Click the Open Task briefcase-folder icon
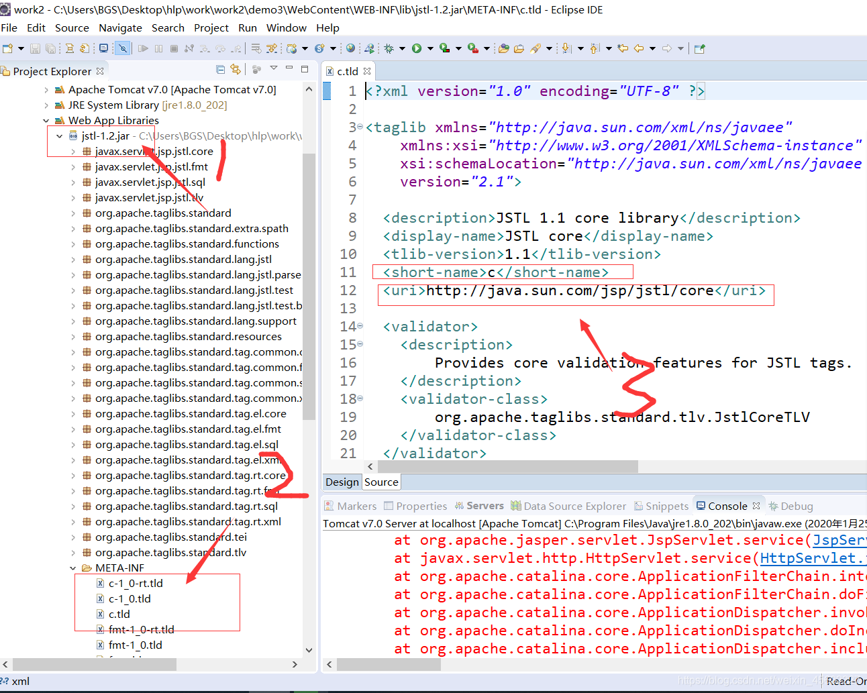The width and height of the screenshot is (867, 693). tap(519, 48)
